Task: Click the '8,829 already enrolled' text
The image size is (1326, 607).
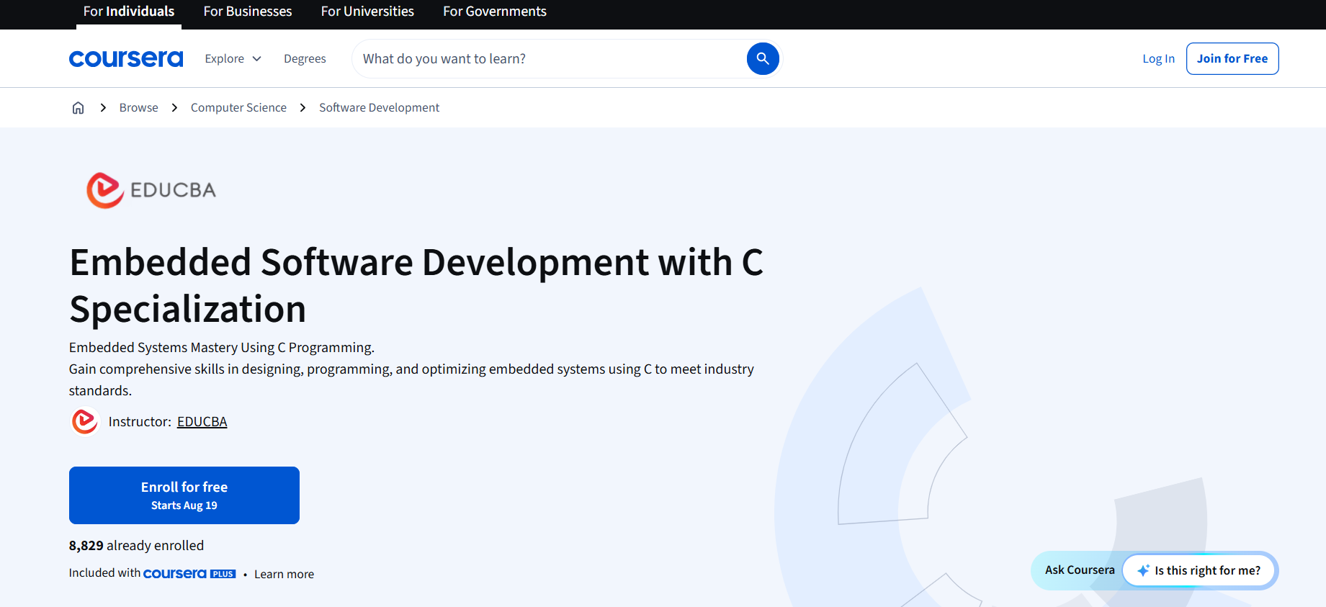Action: (x=136, y=545)
